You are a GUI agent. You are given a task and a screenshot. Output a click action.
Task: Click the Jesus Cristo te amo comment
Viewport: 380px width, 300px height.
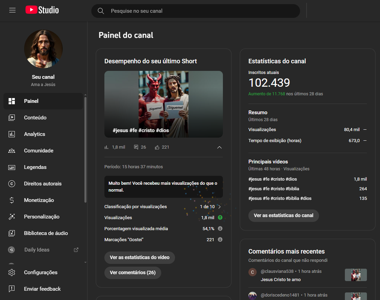click(281, 280)
